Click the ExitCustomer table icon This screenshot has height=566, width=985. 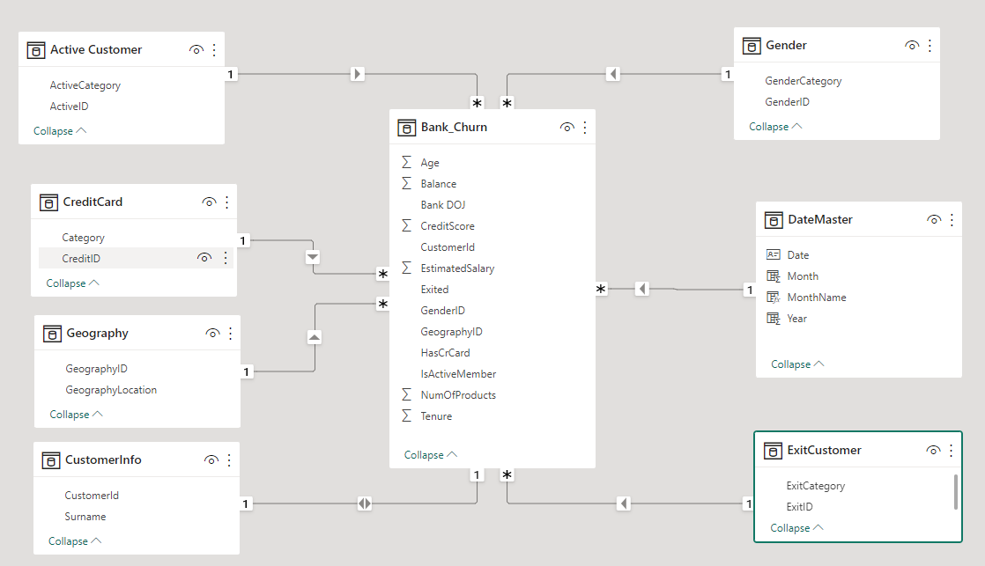point(773,451)
